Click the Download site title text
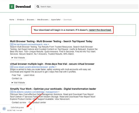This screenshot has height=113, width=139. (23, 6)
